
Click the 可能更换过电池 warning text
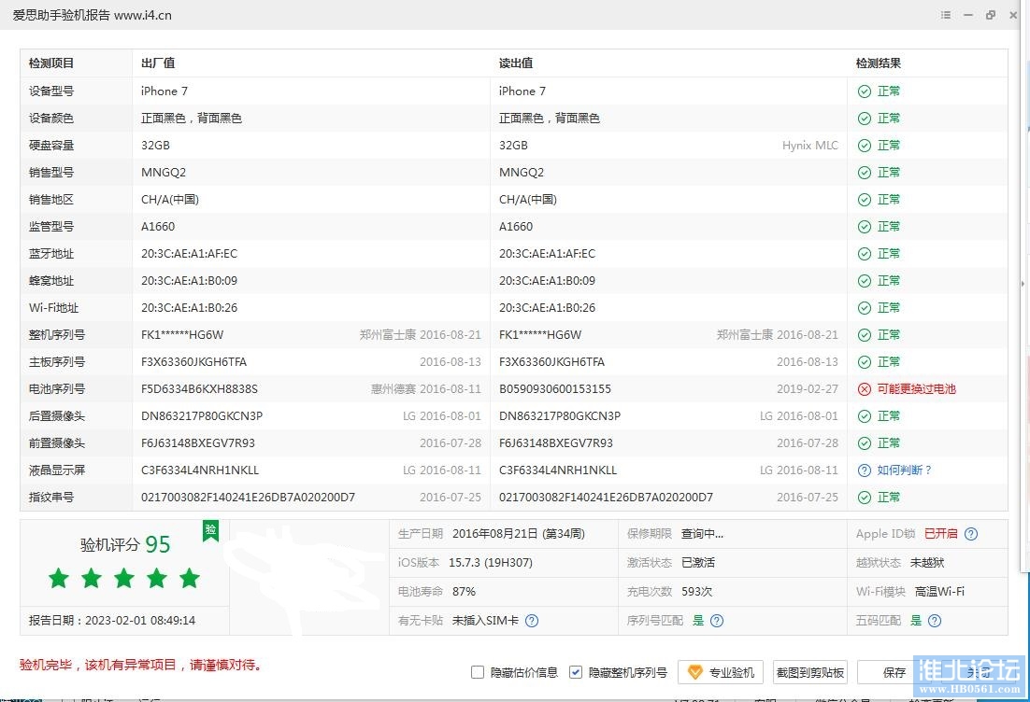coord(916,389)
